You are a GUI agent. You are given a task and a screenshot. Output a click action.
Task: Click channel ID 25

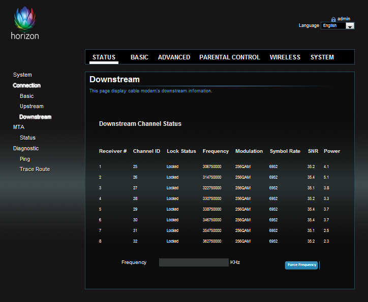tap(135, 166)
